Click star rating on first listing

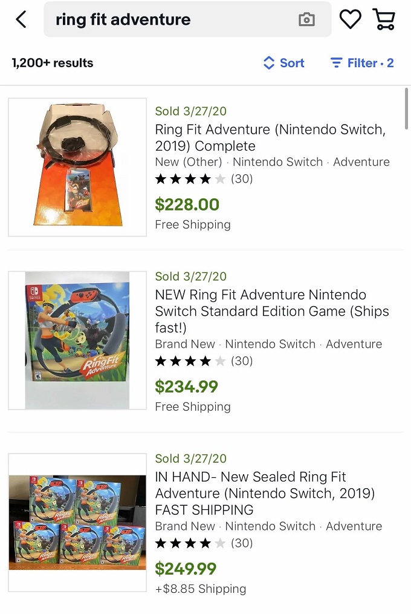[x=190, y=179]
